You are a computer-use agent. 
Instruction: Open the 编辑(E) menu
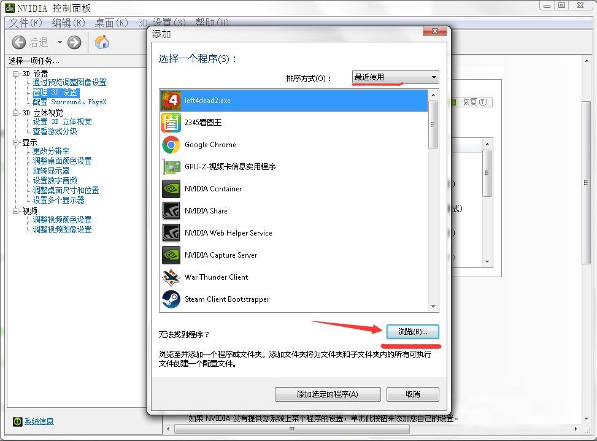pyautogui.click(x=69, y=23)
